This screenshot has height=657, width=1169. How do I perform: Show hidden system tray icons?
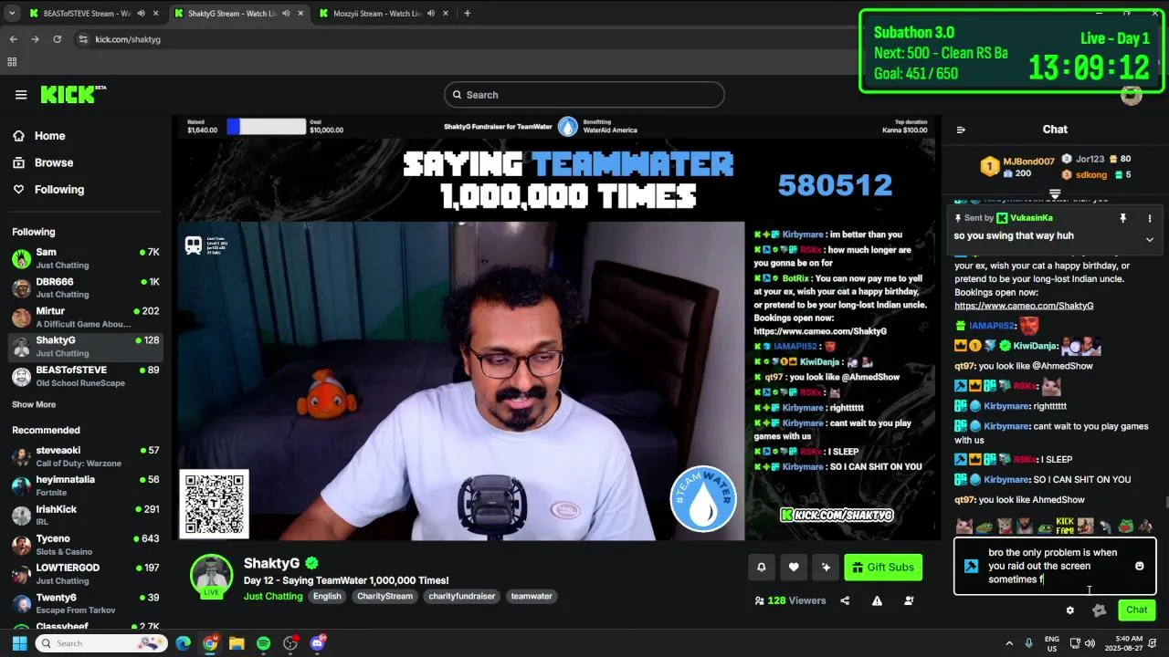coord(1009,643)
